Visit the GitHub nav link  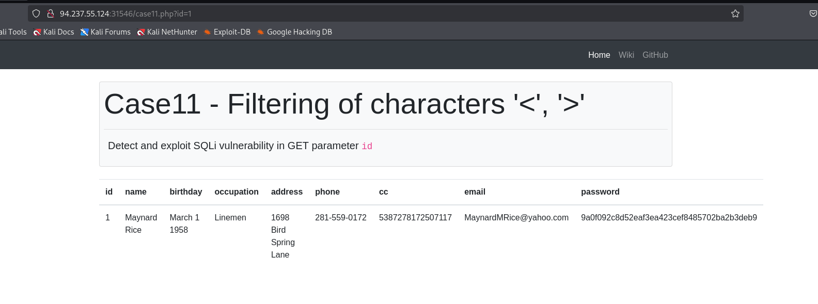coord(655,55)
